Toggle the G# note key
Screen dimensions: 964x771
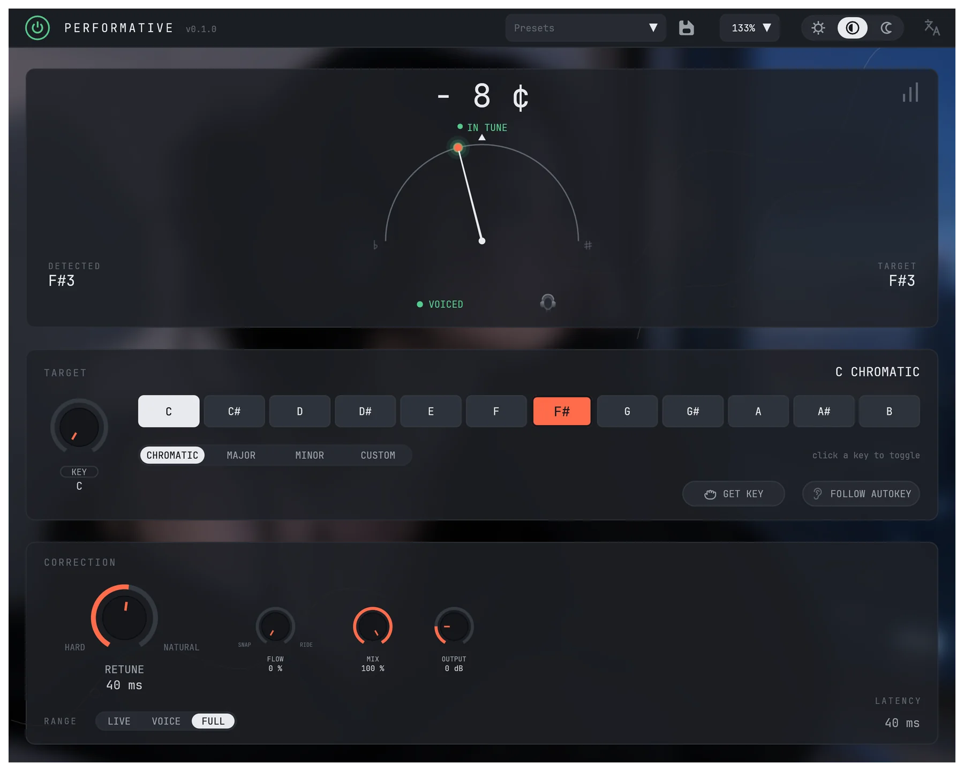(692, 411)
